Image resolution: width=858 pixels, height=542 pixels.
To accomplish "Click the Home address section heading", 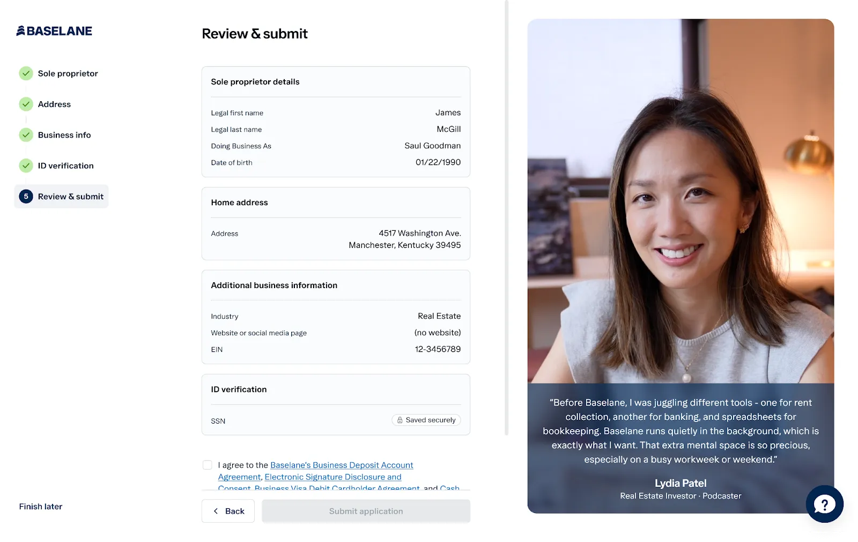I will pyautogui.click(x=239, y=202).
